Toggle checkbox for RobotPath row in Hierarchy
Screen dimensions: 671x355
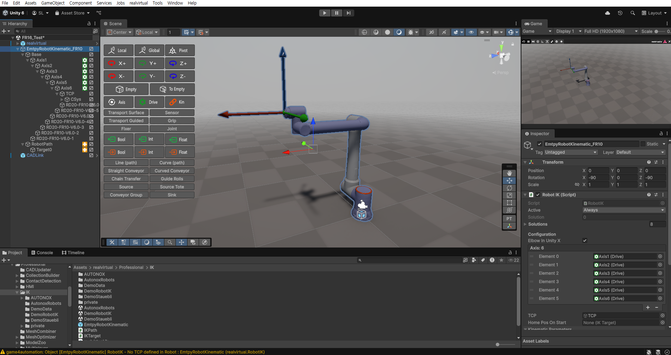[91, 144]
